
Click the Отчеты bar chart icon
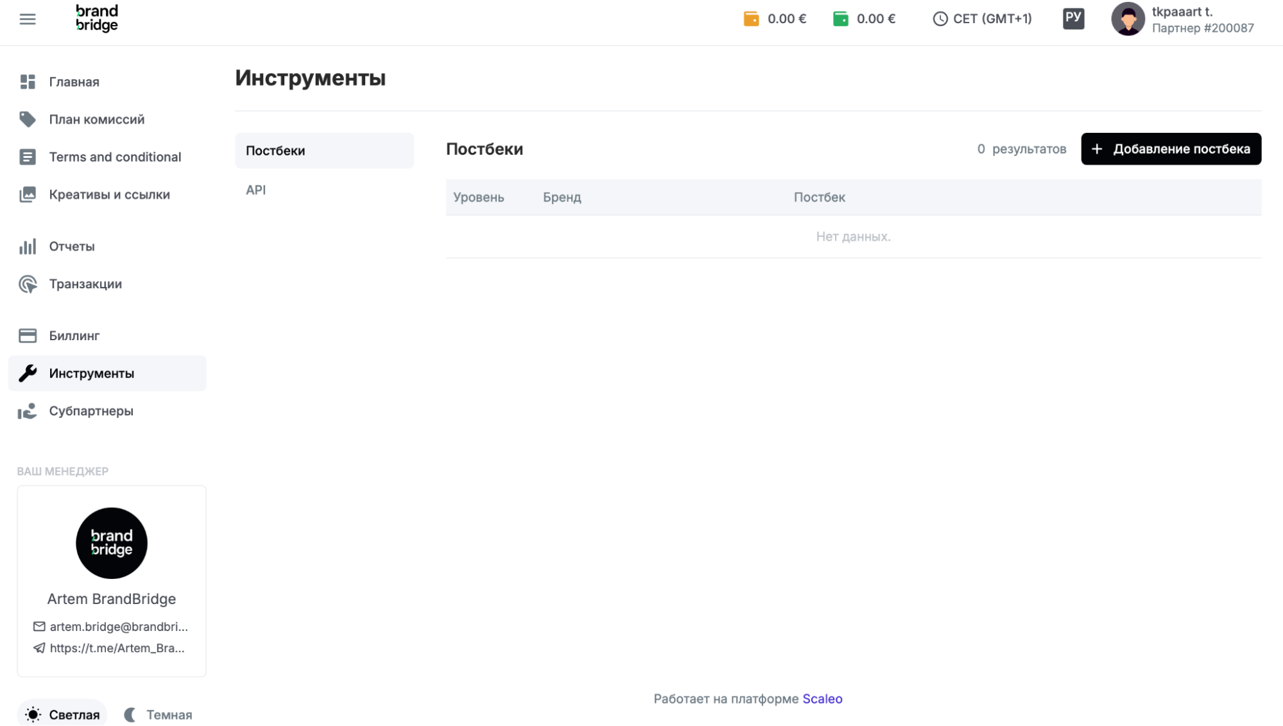tap(28, 246)
